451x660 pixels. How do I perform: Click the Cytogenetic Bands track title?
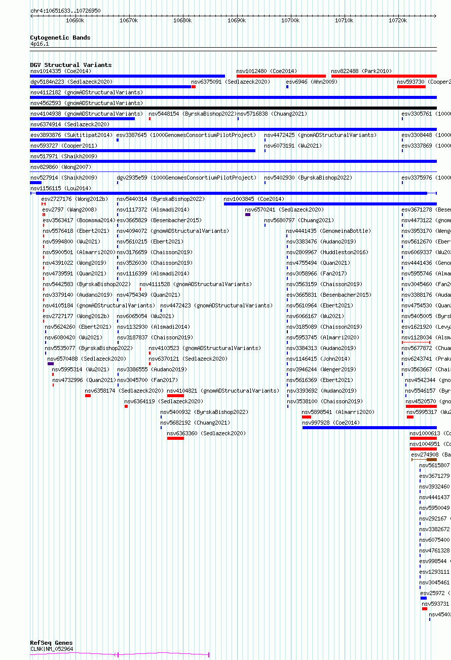(60, 38)
